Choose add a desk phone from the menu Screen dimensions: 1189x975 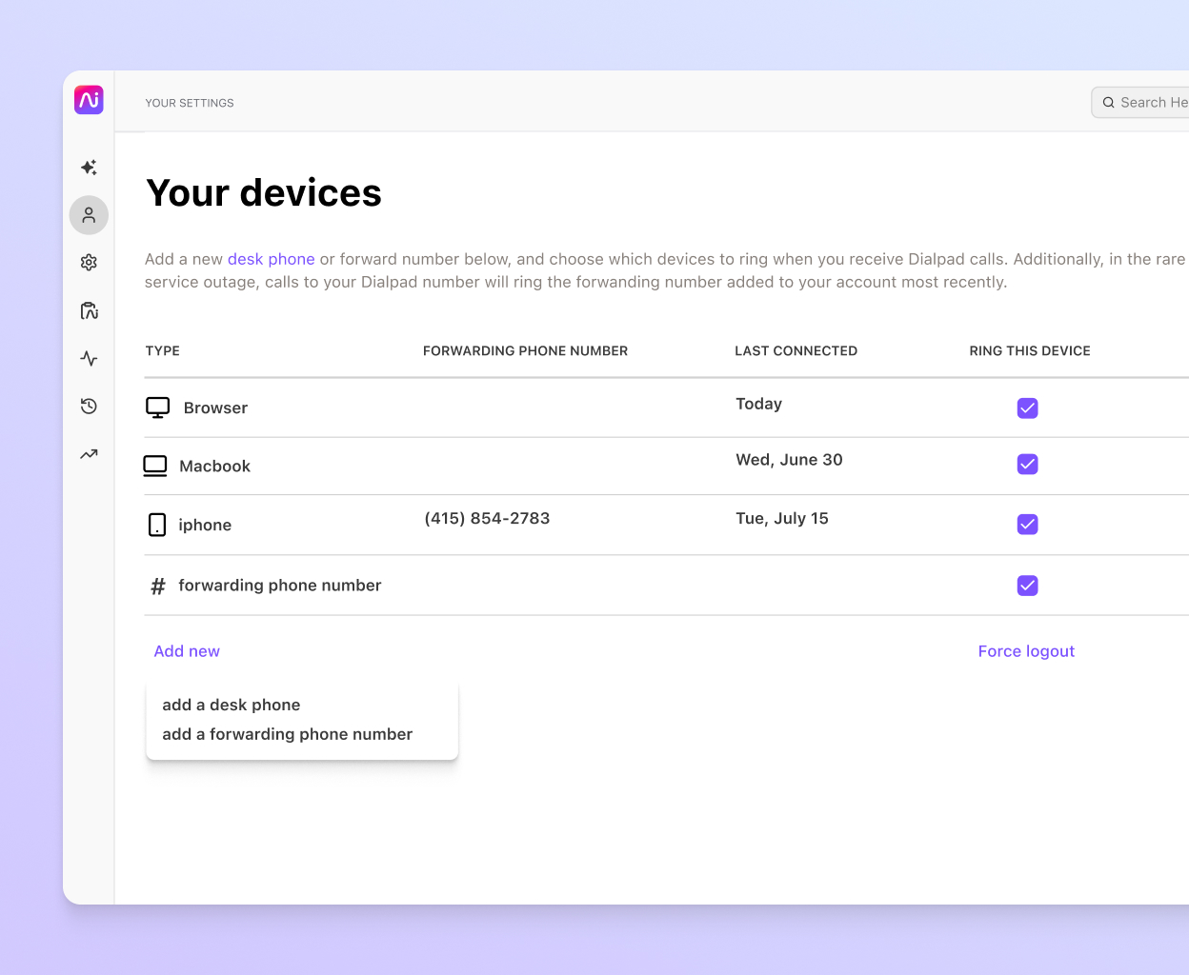232,705
